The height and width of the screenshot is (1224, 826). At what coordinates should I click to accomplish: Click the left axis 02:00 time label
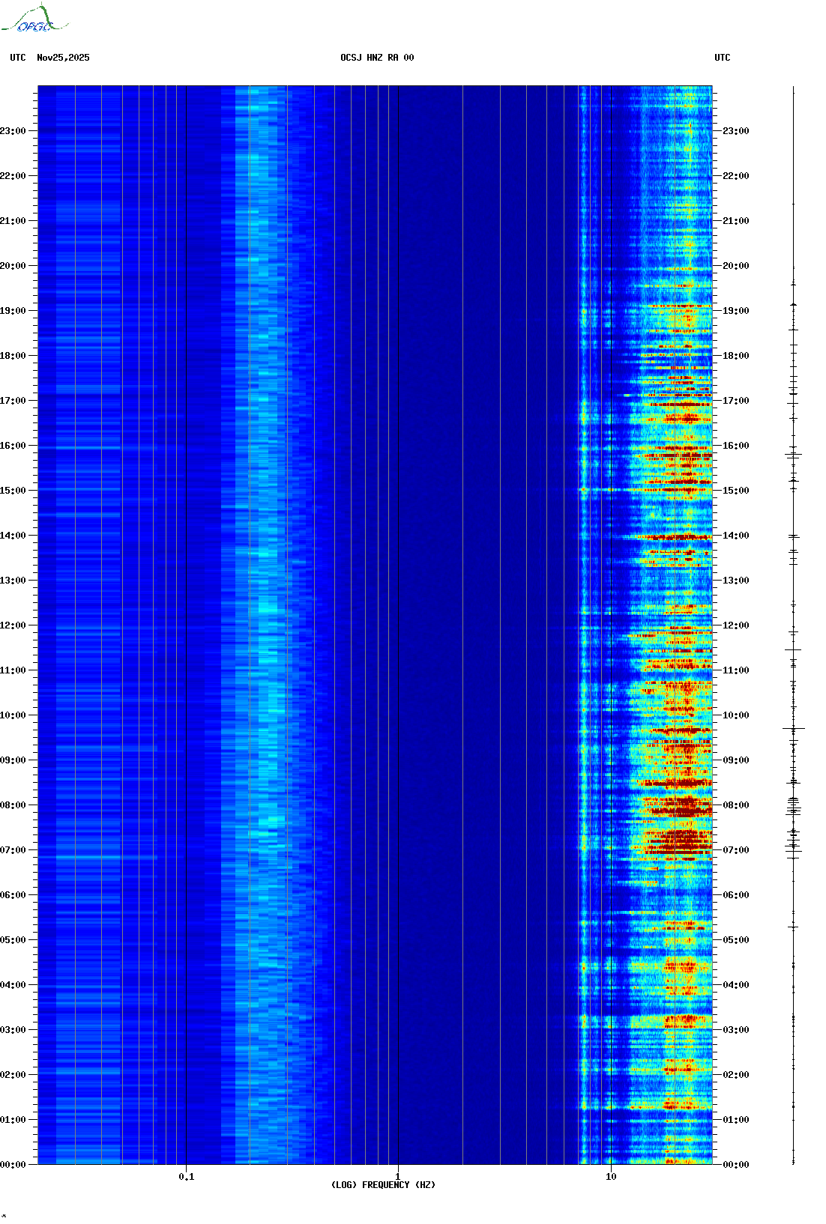[13, 1075]
